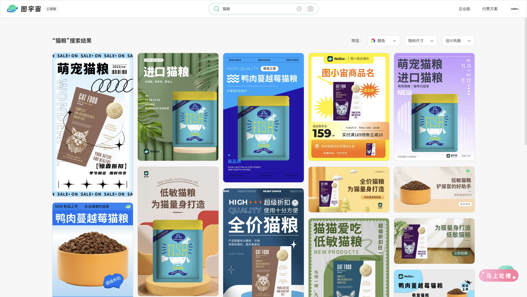The height and width of the screenshot is (297, 527).
Task: Open the 为猫量身打造 低敏猫粮 banner with 立即抢购
Action: click(434, 241)
